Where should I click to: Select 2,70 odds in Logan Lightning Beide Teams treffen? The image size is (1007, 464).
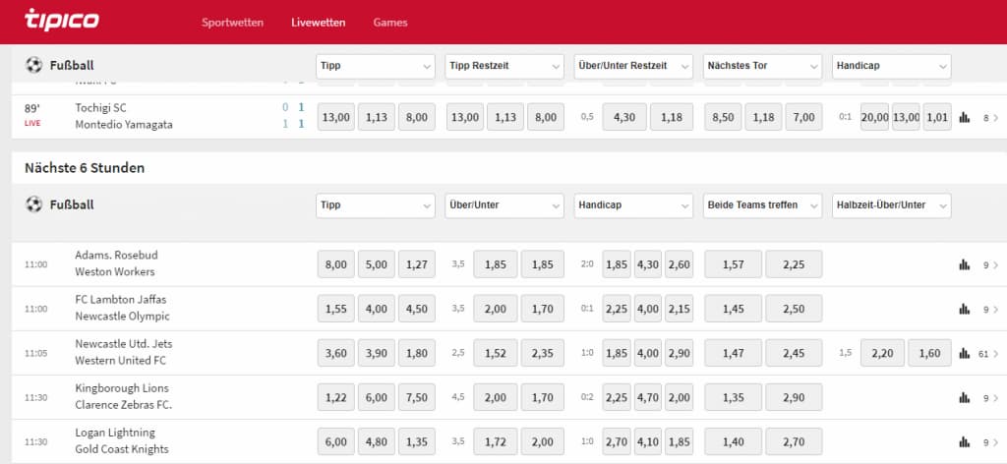pyautogui.click(x=794, y=441)
